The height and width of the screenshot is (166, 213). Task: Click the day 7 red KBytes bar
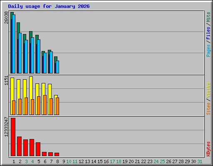tap(51, 154)
